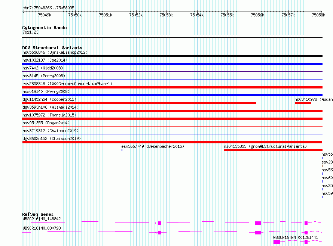This screenshot has height=246, width=333.
Task: Click the RefSeq Genes track title
Action: pyautogui.click(x=38, y=214)
